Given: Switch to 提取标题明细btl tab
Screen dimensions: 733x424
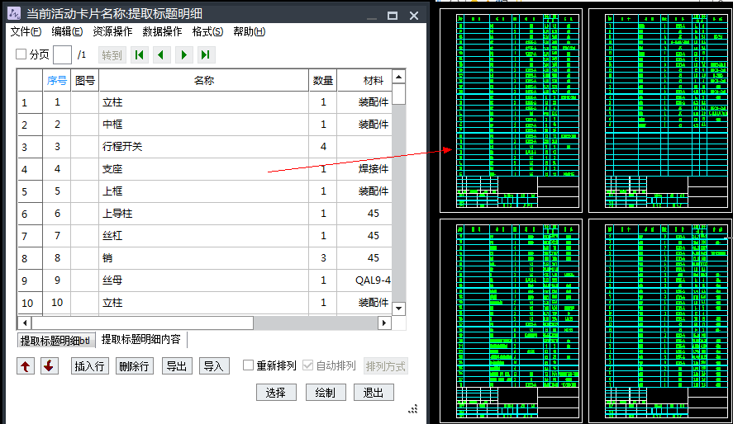Looking at the screenshot, I should [55, 341].
